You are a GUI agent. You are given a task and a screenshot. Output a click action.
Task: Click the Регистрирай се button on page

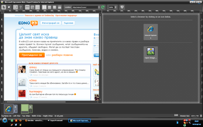tap(51, 23)
